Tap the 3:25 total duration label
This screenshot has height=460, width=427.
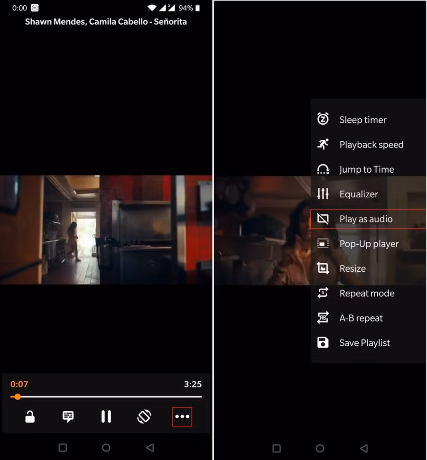coord(193,384)
